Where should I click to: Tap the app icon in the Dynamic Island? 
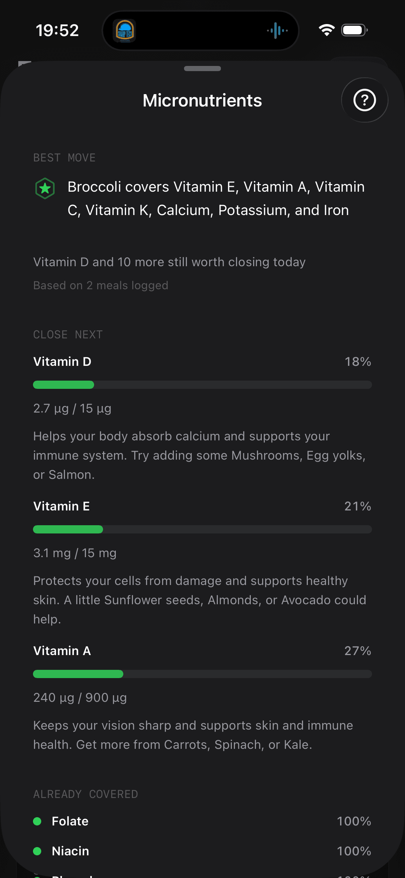coord(125,30)
